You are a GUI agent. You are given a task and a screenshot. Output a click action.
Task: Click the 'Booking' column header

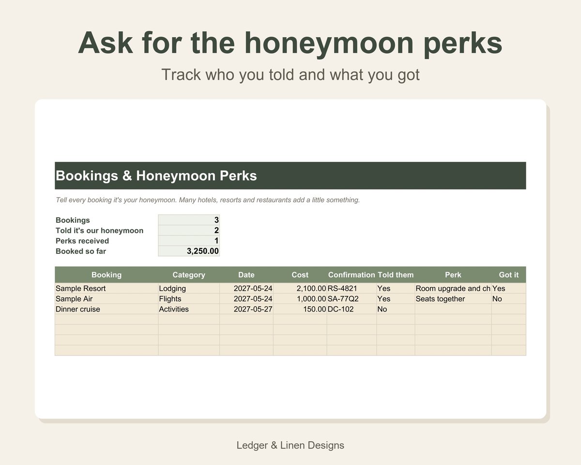tap(107, 275)
